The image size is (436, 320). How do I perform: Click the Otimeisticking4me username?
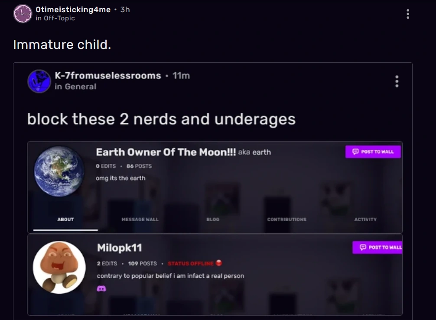pos(73,10)
